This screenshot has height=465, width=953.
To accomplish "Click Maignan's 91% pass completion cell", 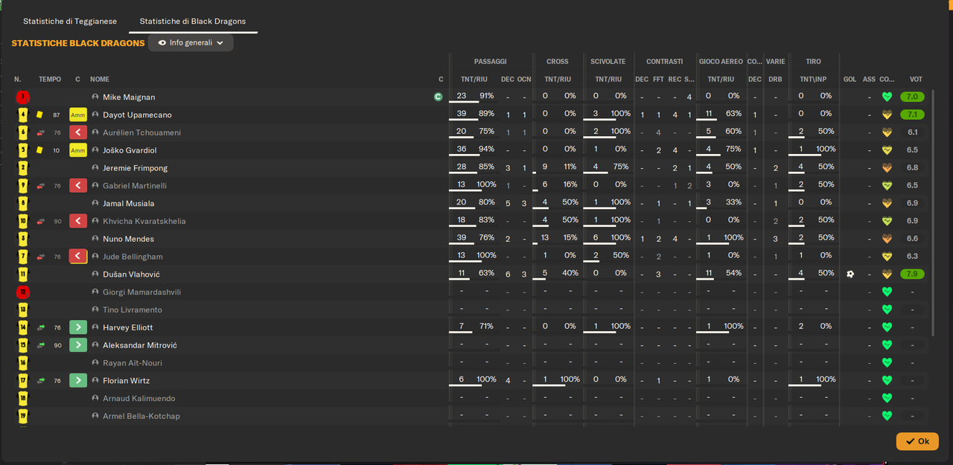I will click(487, 96).
